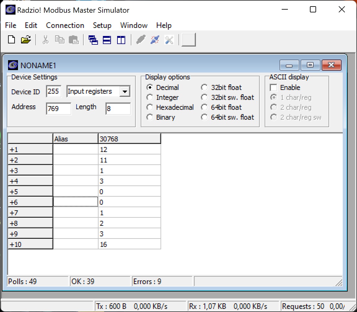This screenshot has height=312, width=357.
Task: Open the Help menu
Action: click(x=164, y=25)
